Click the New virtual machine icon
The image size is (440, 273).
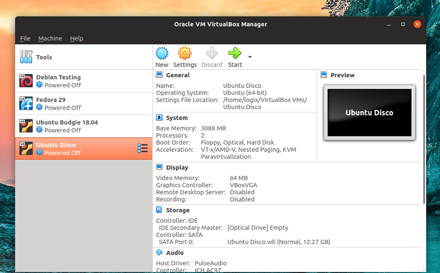[x=162, y=53]
